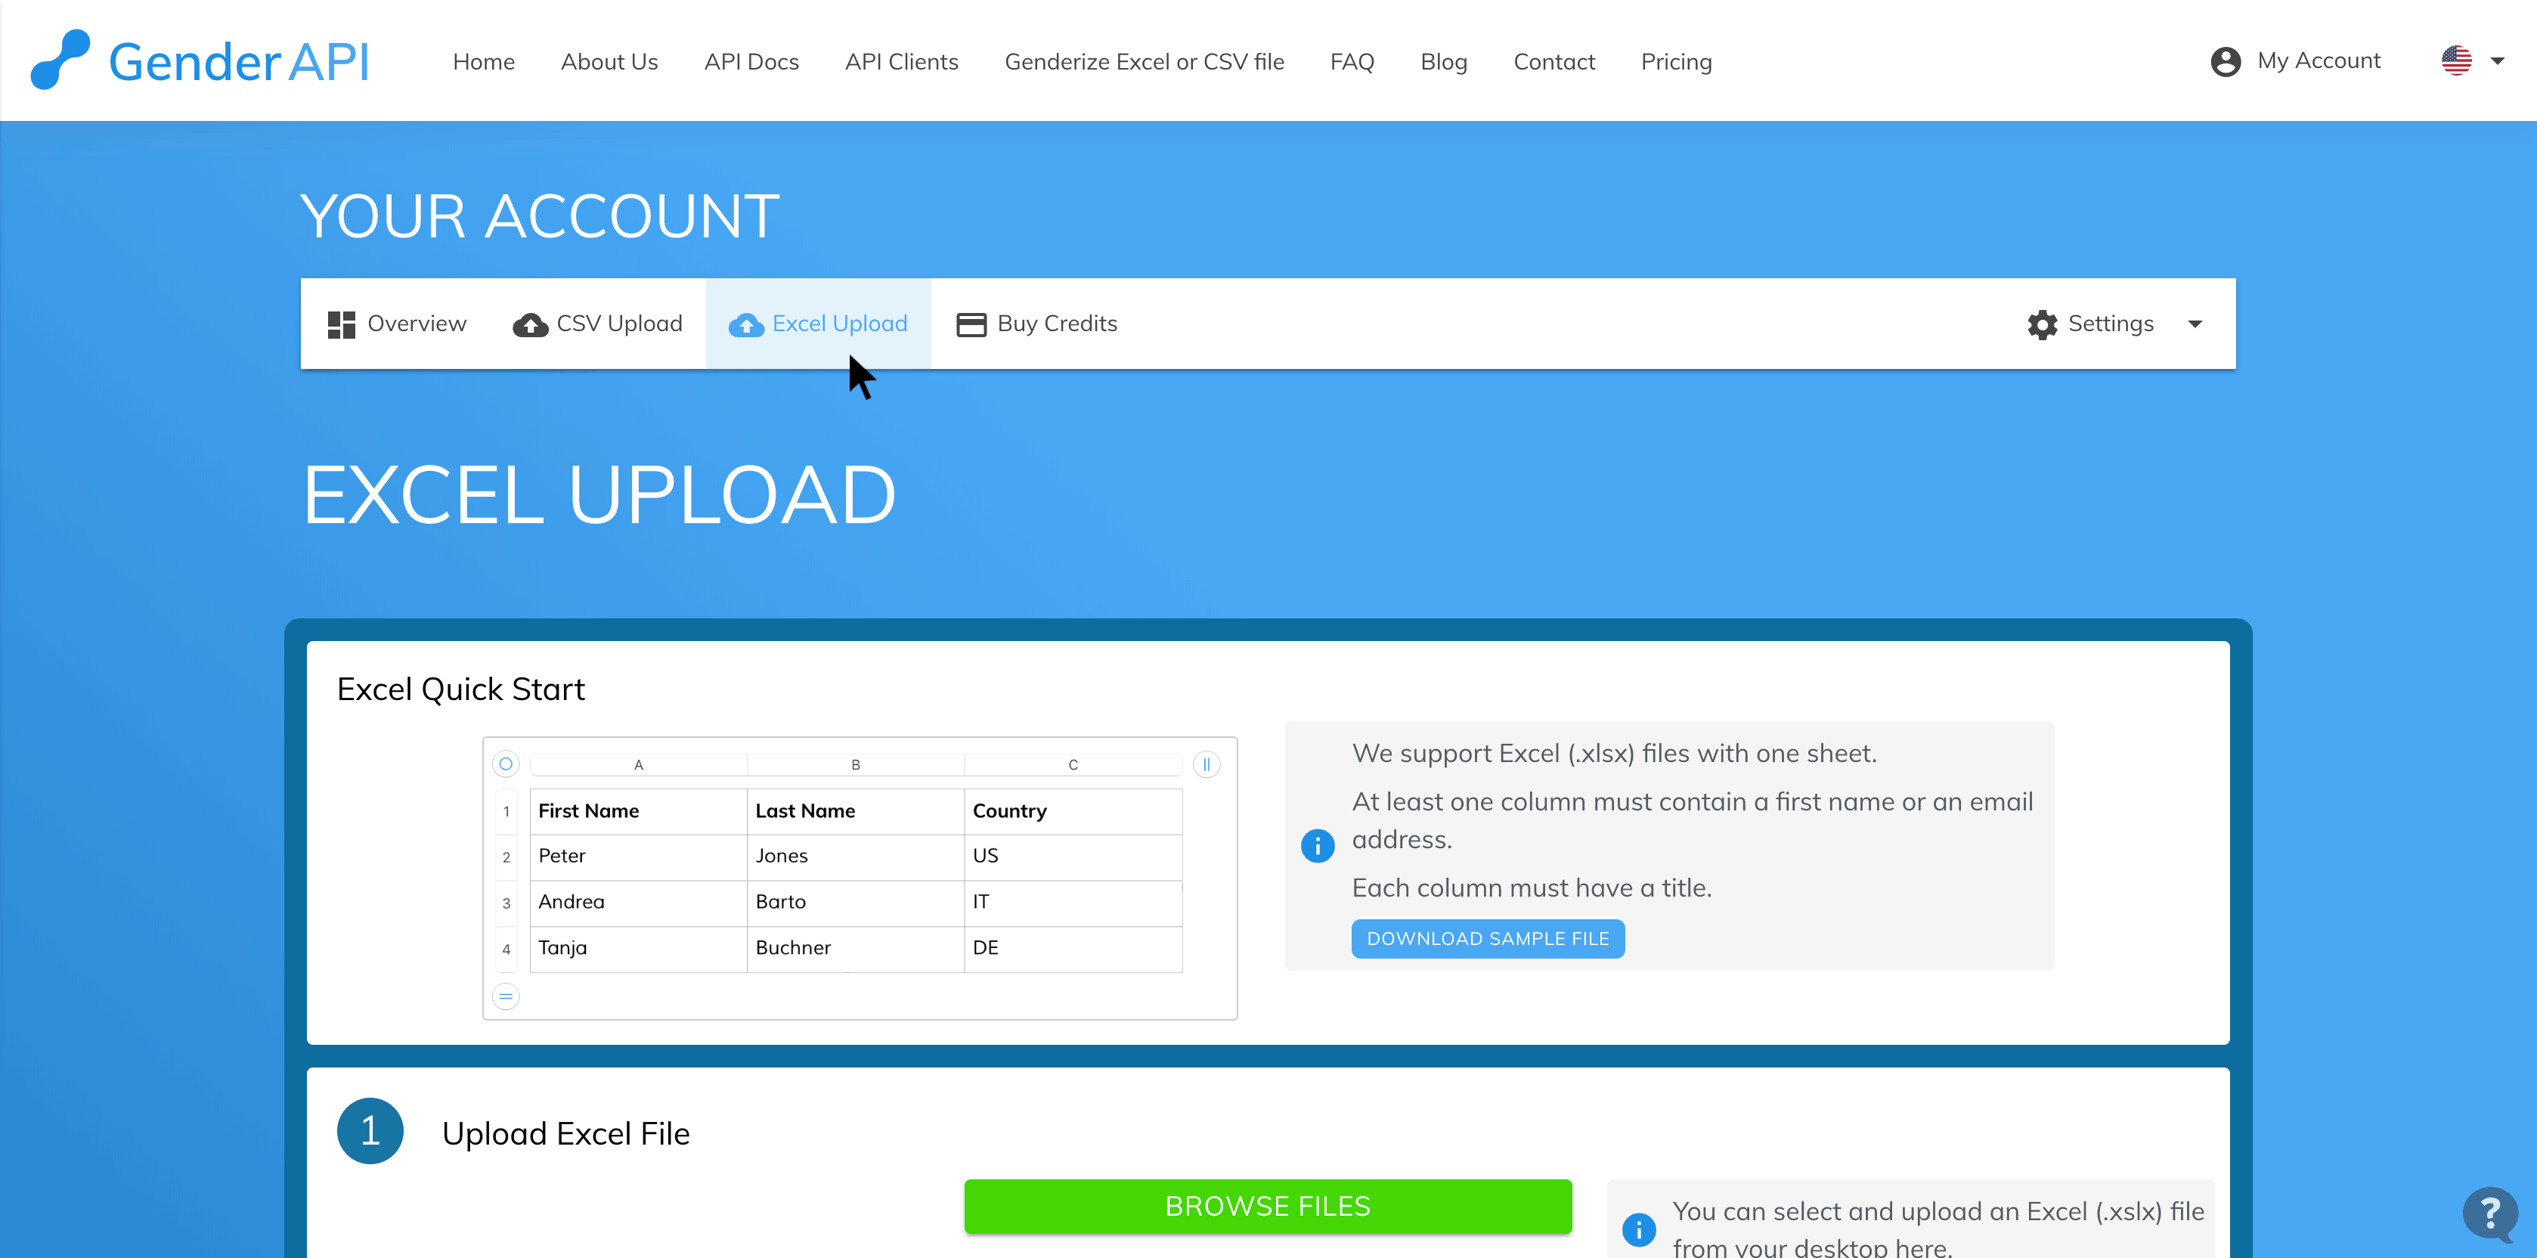Click the 'Peter' cell

tap(638, 856)
